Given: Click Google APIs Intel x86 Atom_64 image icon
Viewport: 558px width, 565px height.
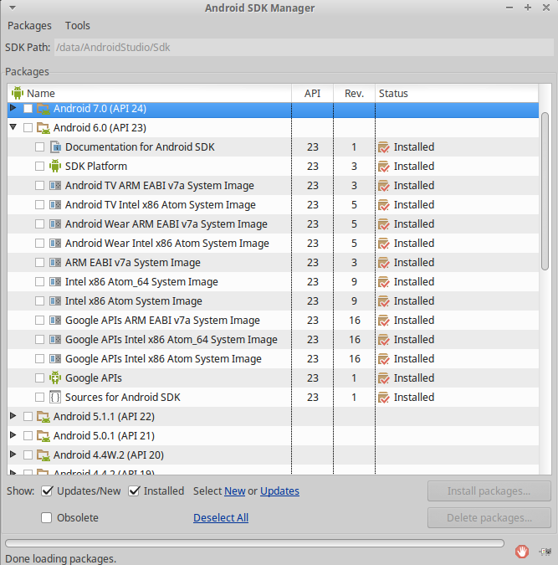Looking at the screenshot, I should tap(55, 340).
